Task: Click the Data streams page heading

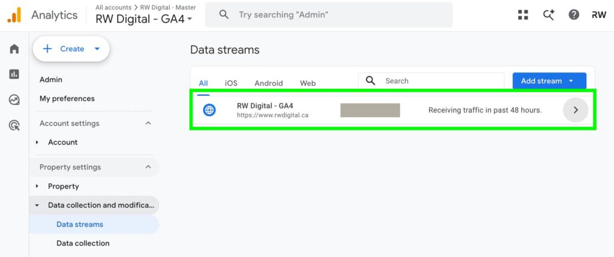Action: point(225,50)
